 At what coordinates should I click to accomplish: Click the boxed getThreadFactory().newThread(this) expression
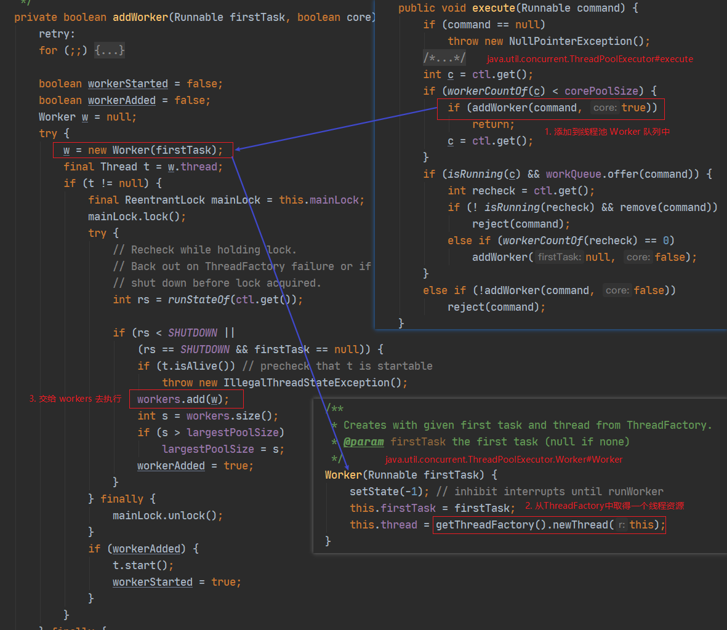pyautogui.click(x=548, y=524)
